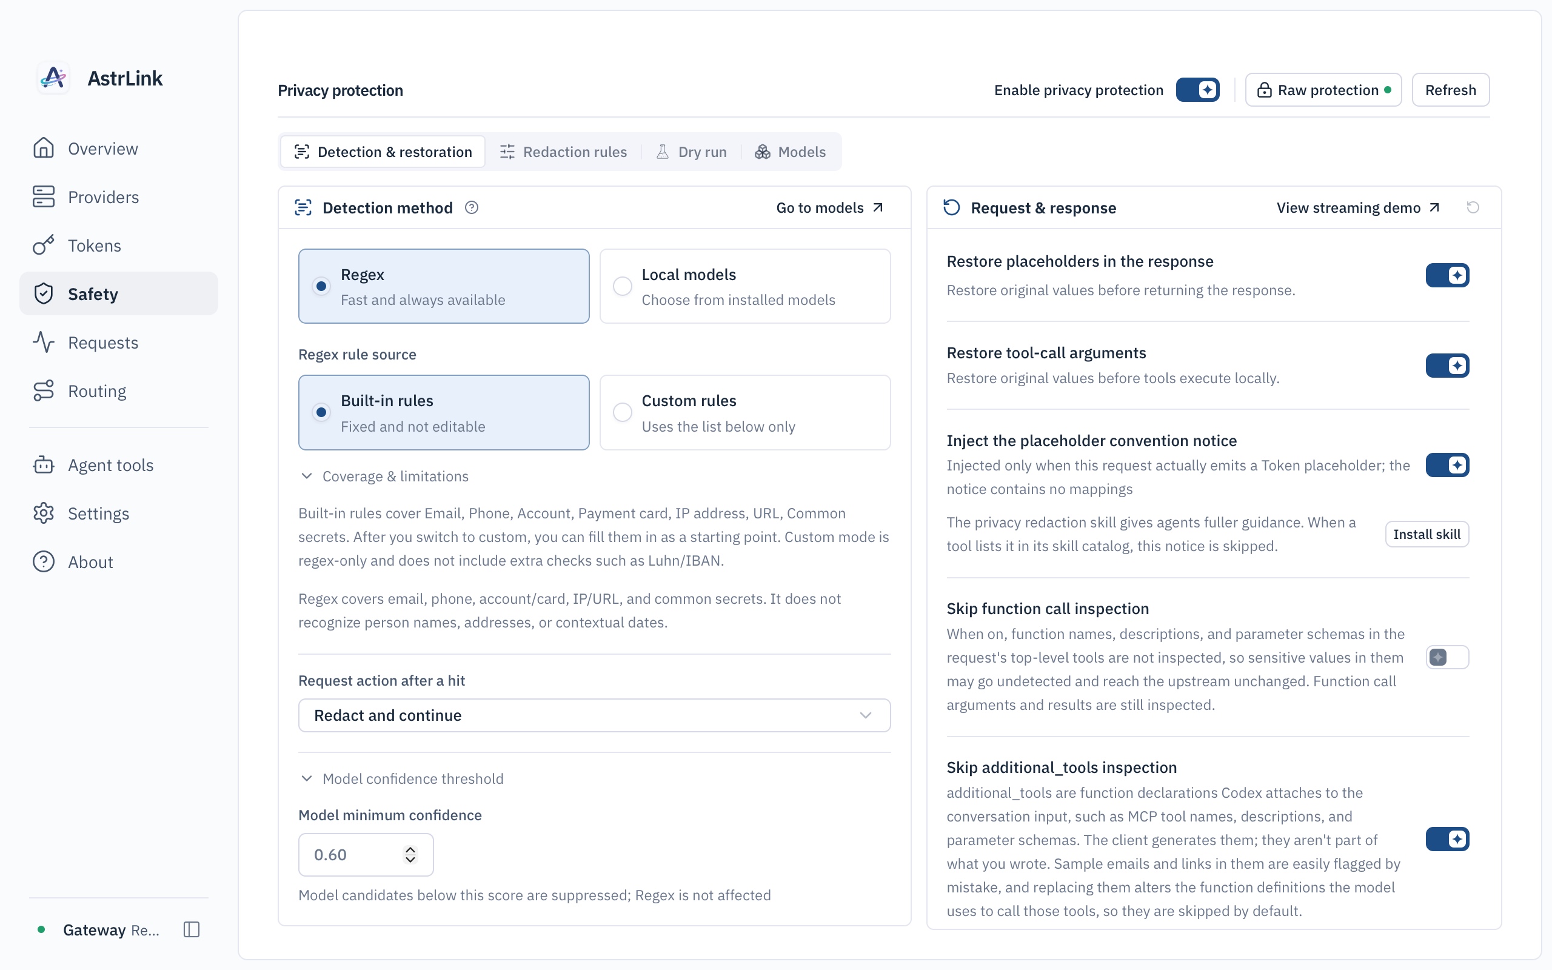Enable Skip function call inspection toggle
1552x970 pixels.
[1447, 657]
